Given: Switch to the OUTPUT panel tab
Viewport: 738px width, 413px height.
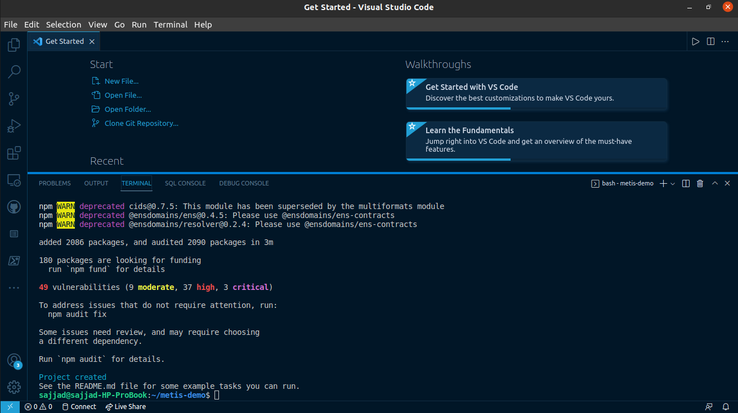Looking at the screenshot, I should [96, 183].
